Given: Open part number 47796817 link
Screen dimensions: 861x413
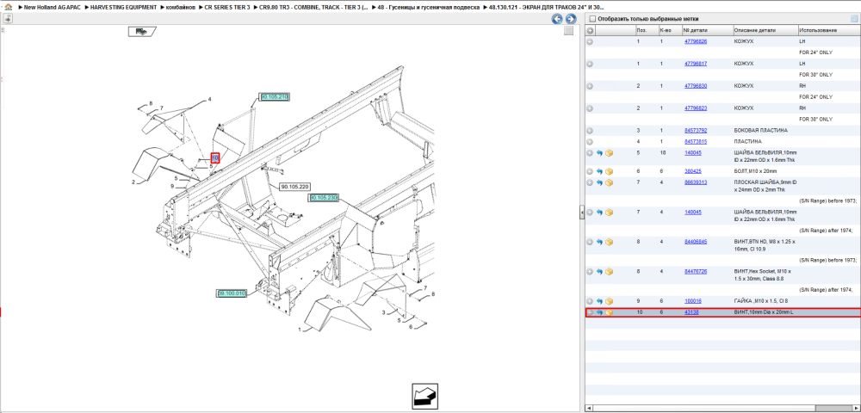Looking at the screenshot, I should pos(696,64).
